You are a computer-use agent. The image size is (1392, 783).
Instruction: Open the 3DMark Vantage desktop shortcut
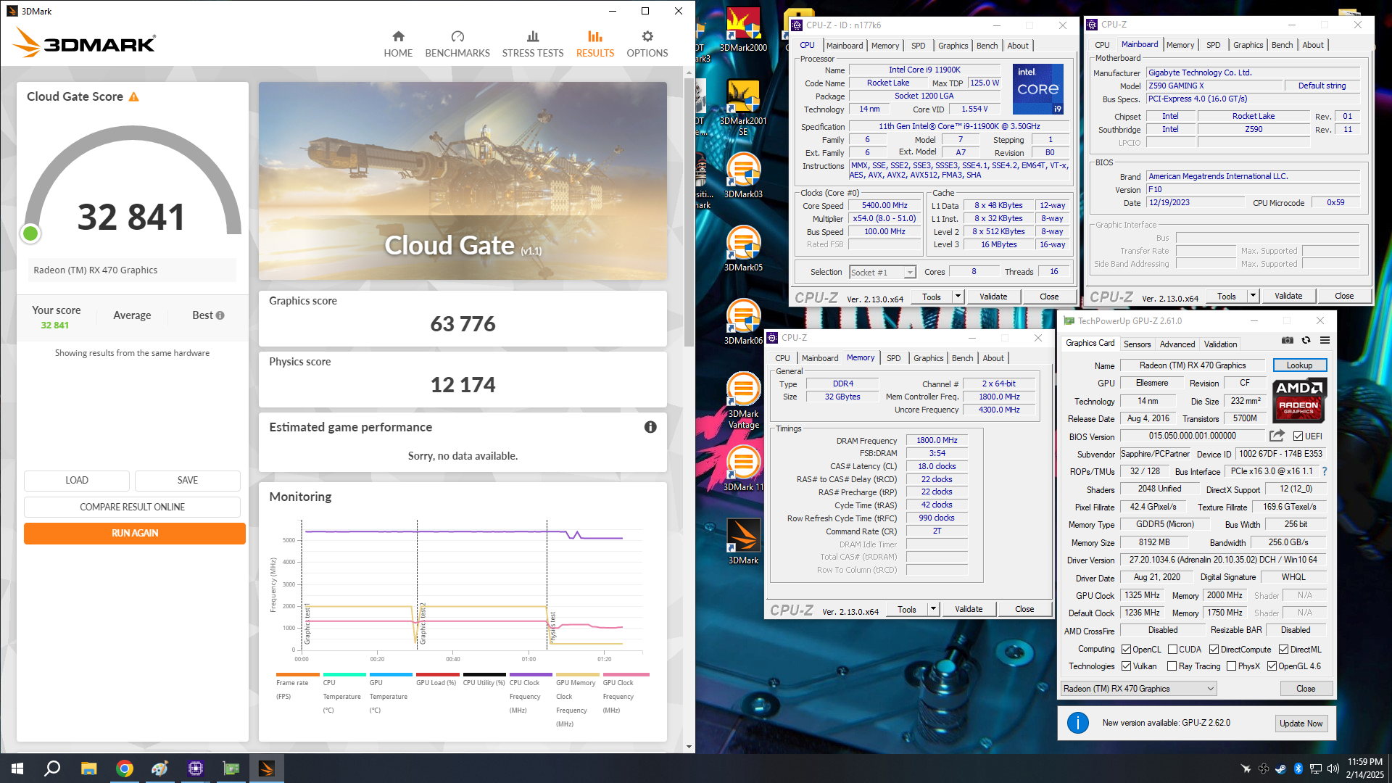pyautogui.click(x=743, y=400)
